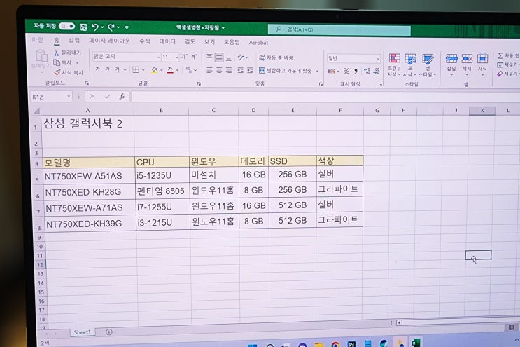The height and width of the screenshot is (347, 520).
Task: Switch to the 삽입 (Insert) tab
Action: [x=74, y=41]
